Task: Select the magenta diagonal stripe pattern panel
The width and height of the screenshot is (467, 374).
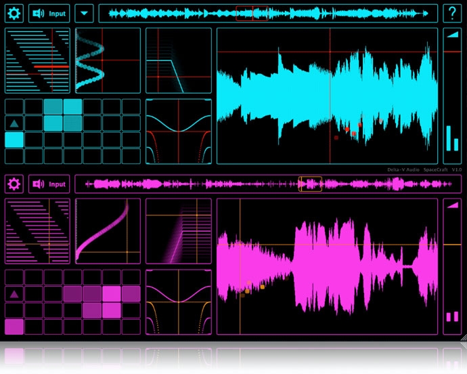Action: pos(37,232)
